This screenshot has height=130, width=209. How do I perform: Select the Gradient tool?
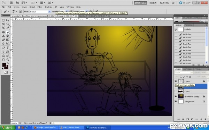(8, 40)
